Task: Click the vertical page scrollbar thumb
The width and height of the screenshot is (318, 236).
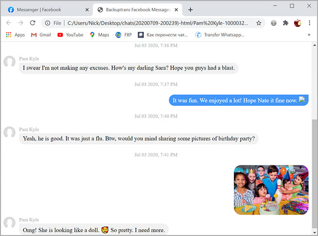Action: (x=314, y=171)
